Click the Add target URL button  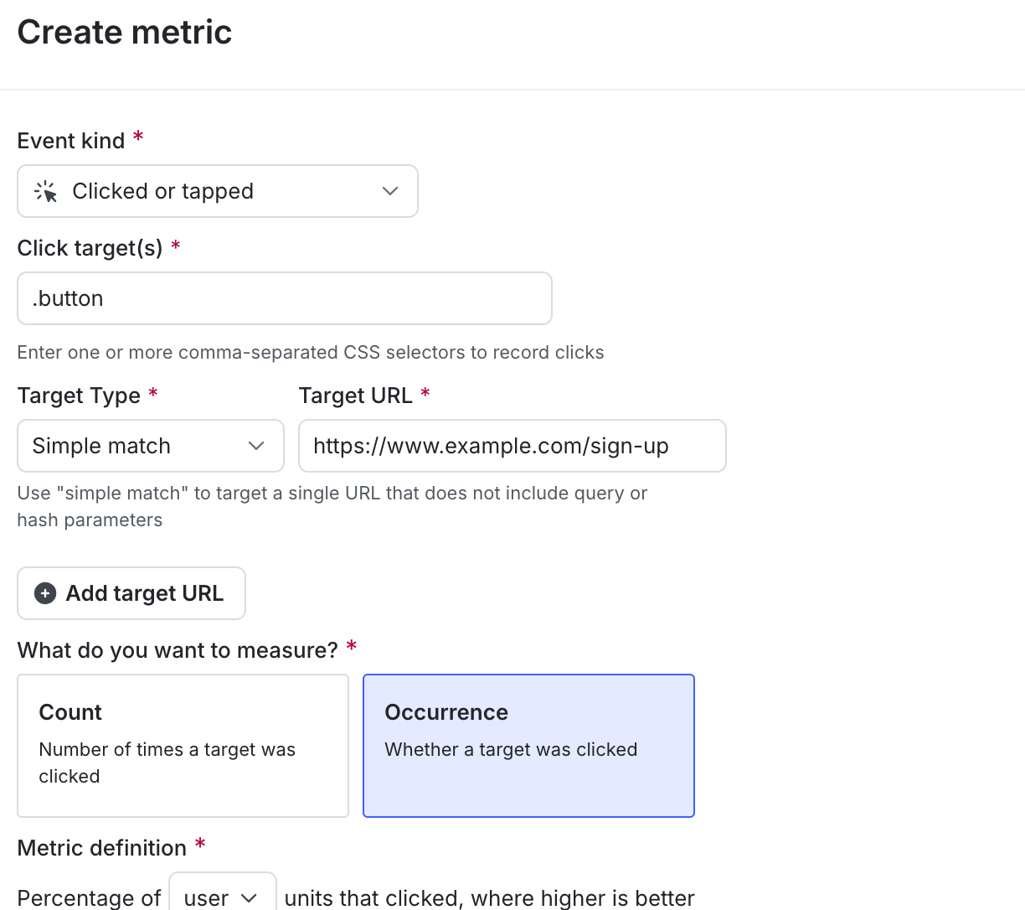(131, 593)
